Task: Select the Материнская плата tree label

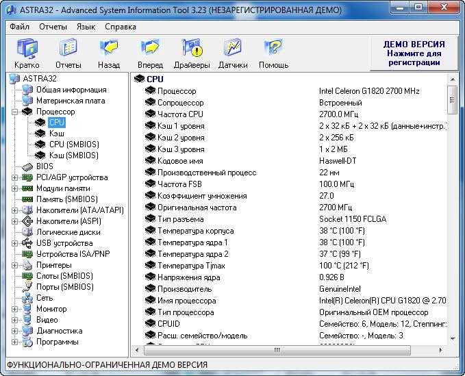Action: [x=71, y=101]
